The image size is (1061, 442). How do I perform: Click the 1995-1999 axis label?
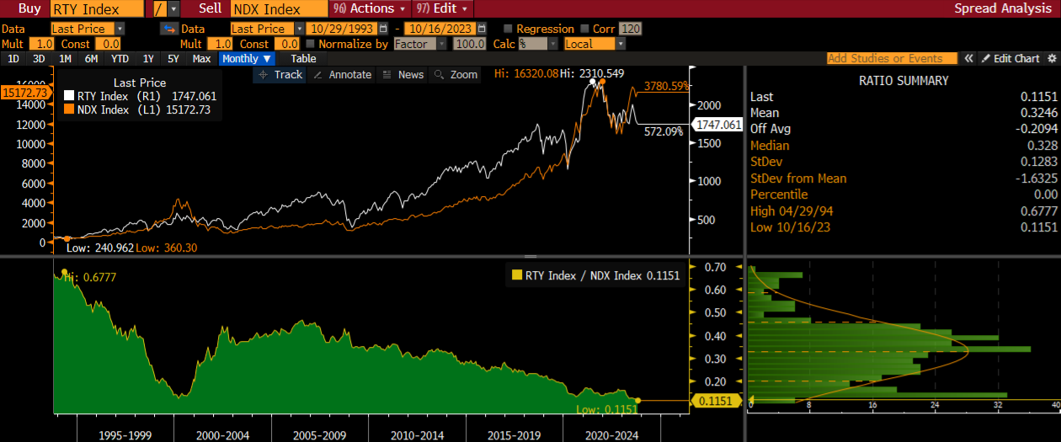[125, 435]
